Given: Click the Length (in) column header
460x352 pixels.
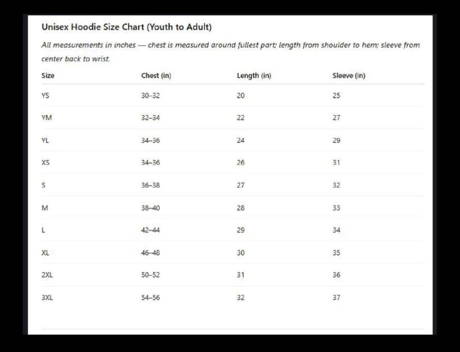Looking at the screenshot, I should [x=254, y=76].
